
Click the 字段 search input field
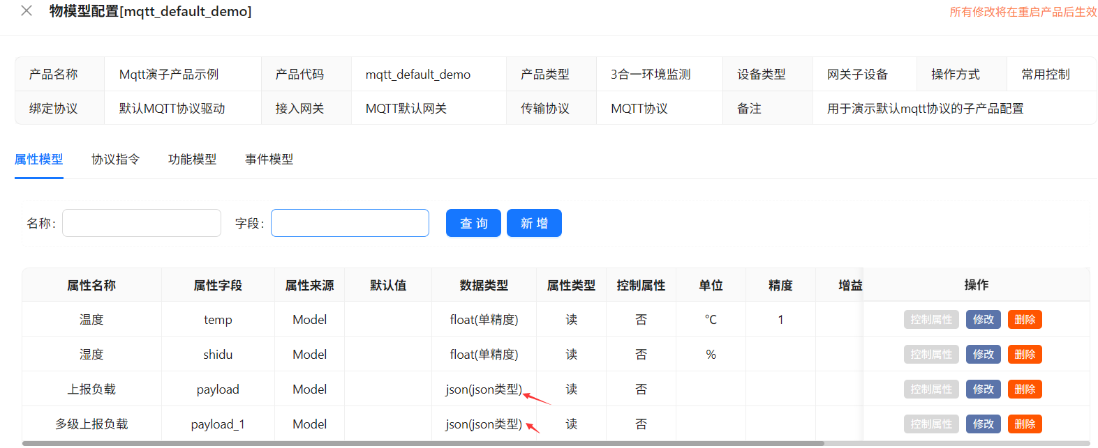[x=350, y=223]
